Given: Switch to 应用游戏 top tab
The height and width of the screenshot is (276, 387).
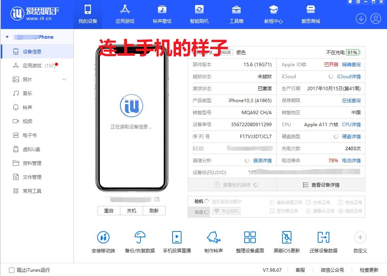Looking at the screenshot, I should [x=125, y=14].
